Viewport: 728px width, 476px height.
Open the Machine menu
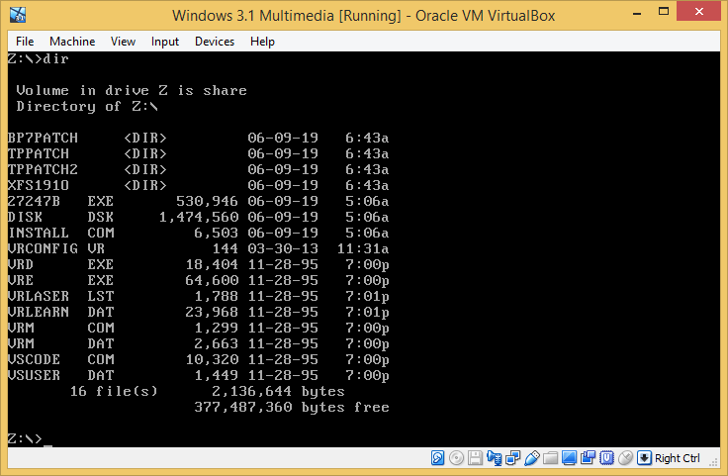tap(72, 42)
